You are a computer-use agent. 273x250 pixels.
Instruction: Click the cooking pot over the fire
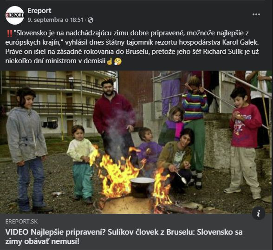pyautogui.click(x=142, y=187)
